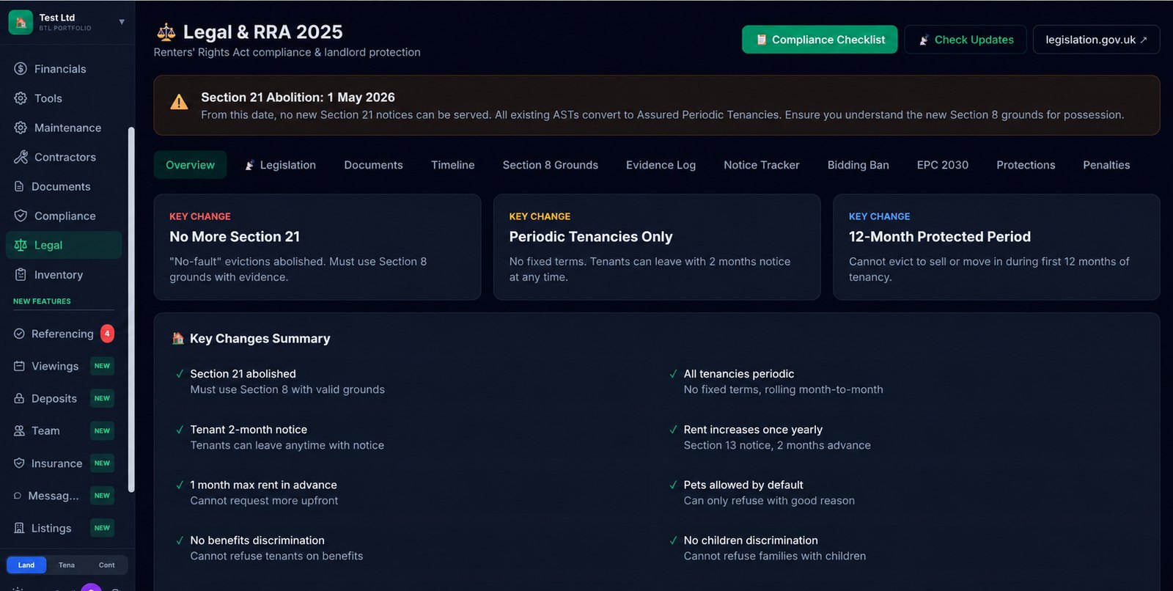This screenshot has width=1173, height=591.
Task: Click the Listings building icon
Action: [x=19, y=528]
